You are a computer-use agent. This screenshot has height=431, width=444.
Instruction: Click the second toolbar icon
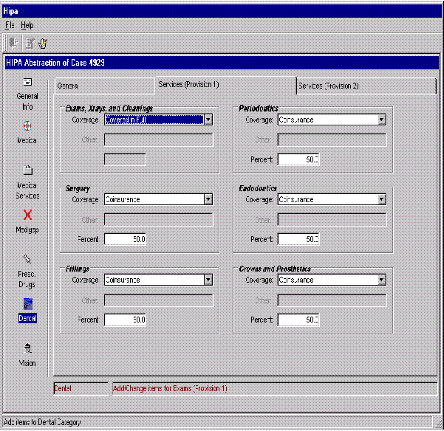click(28, 44)
